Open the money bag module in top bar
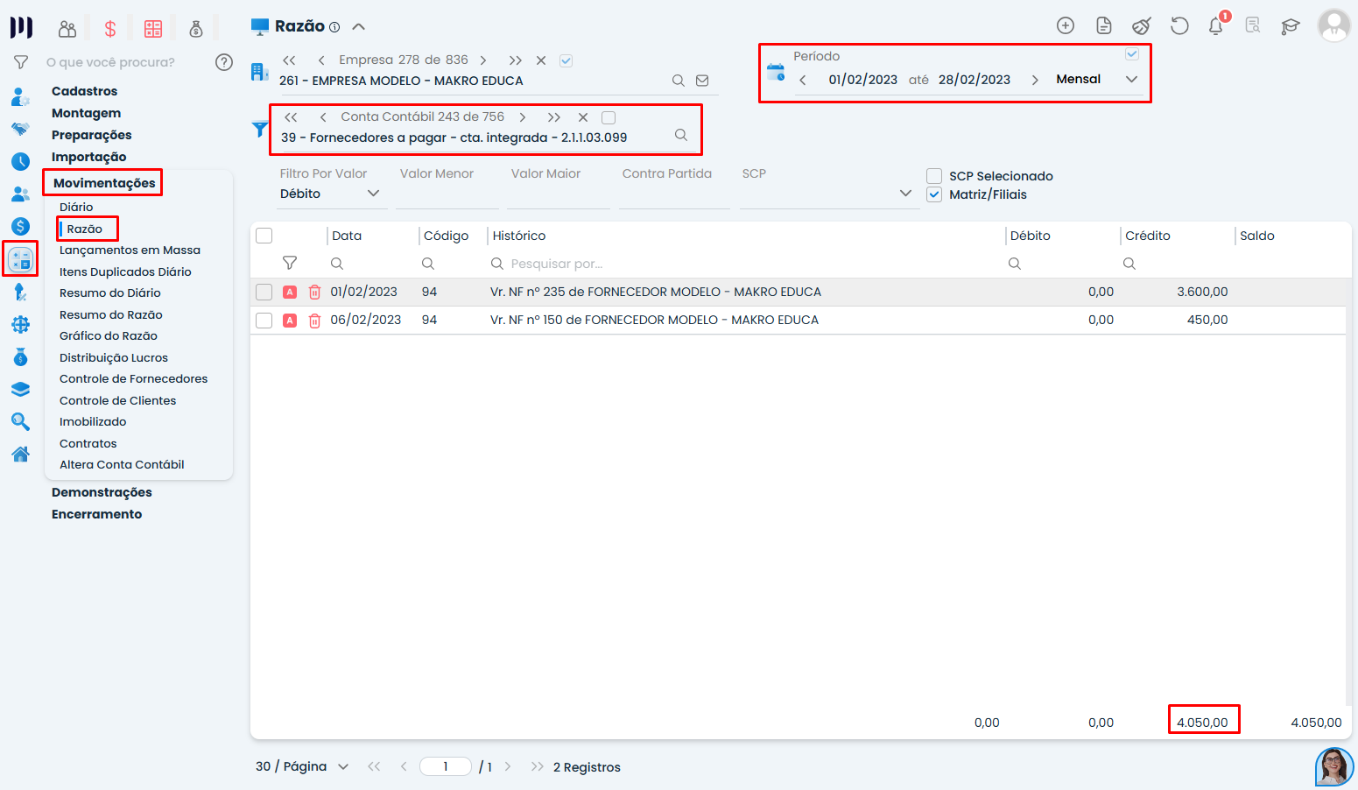Screen dimensions: 1358x790 click(196, 29)
